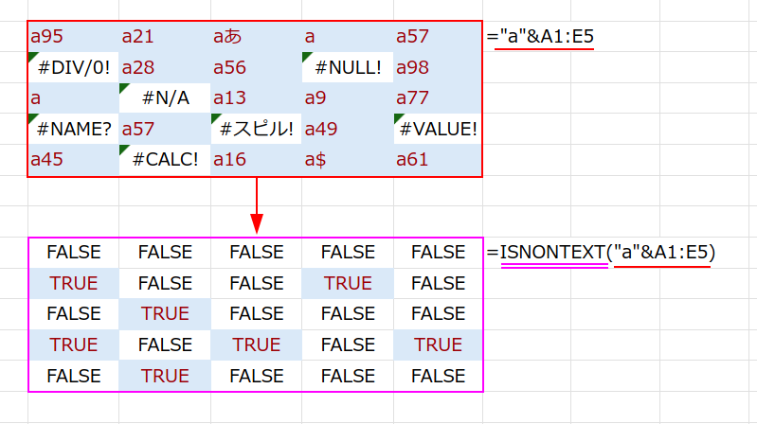Select the cell containing aあ

[x=256, y=37]
